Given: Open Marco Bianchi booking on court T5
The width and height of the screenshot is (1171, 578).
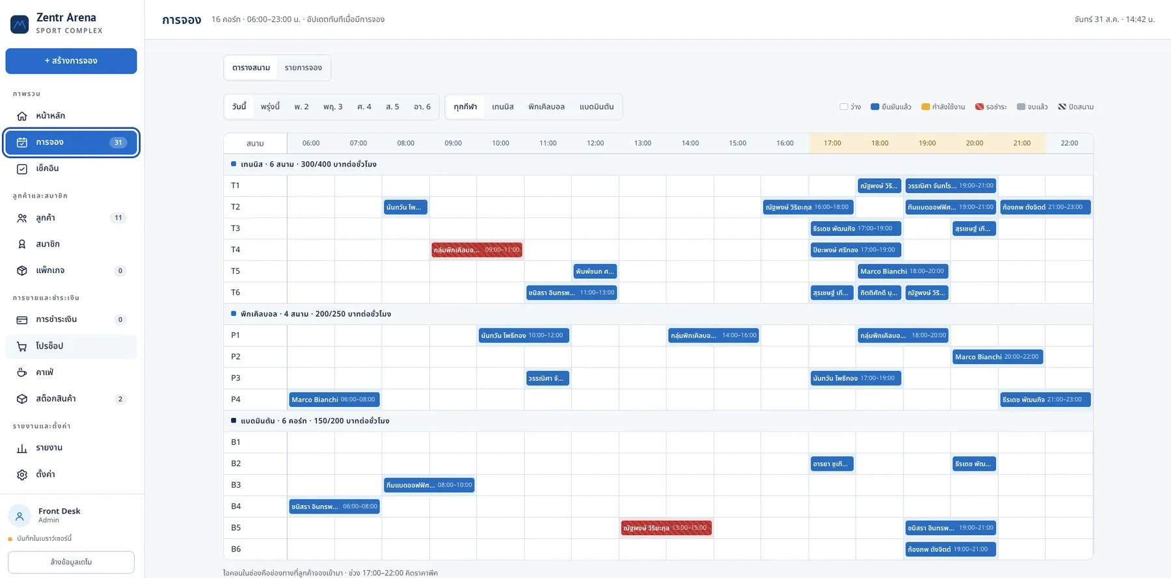Looking at the screenshot, I should coord(902,271).
